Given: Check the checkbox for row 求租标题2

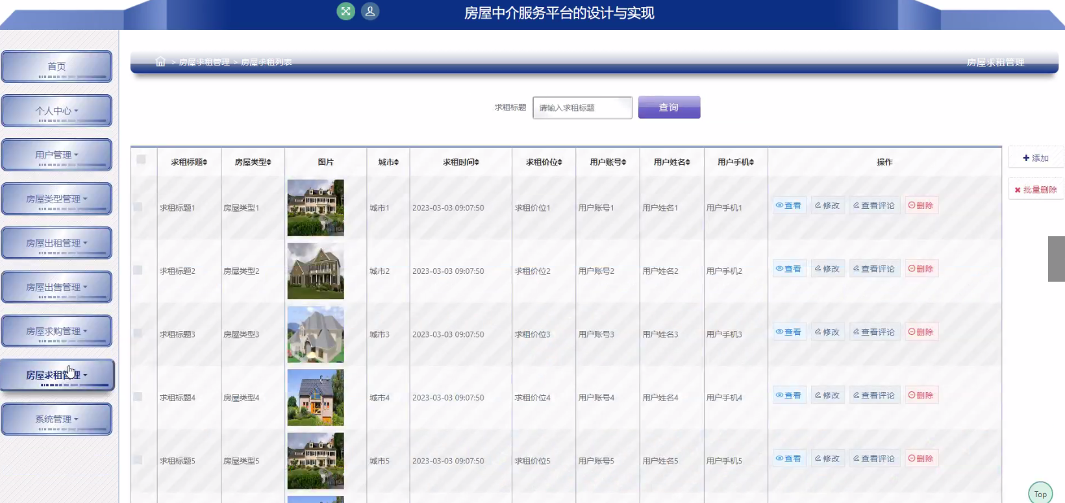Looking at the screenshot, I should click(138, 270).
